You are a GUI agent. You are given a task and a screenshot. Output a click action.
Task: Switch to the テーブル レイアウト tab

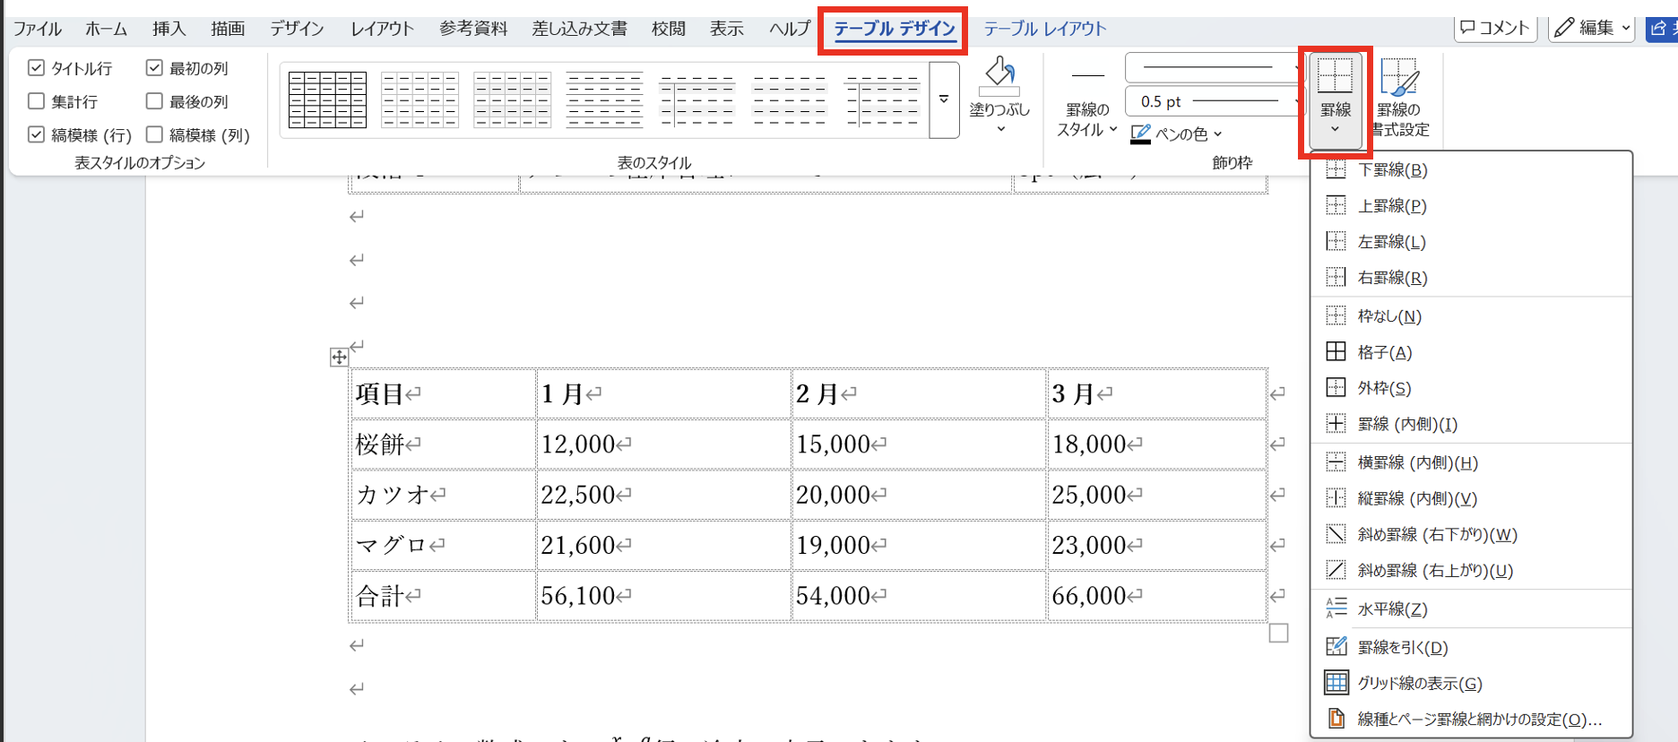(x=1044, y=29)
